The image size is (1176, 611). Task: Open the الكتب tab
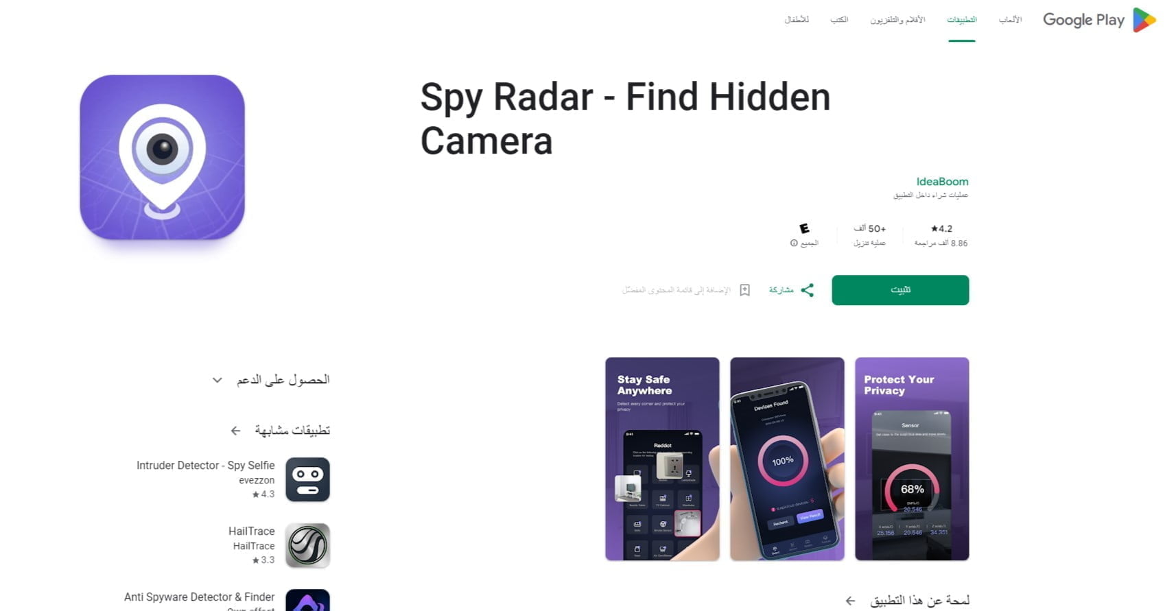coord(839,20)
